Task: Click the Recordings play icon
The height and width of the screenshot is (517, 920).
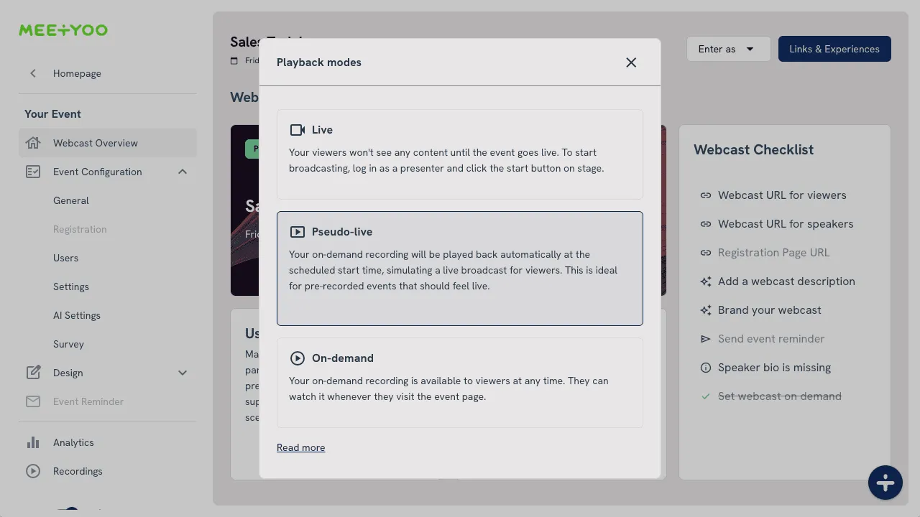Action: coord(33,471)
